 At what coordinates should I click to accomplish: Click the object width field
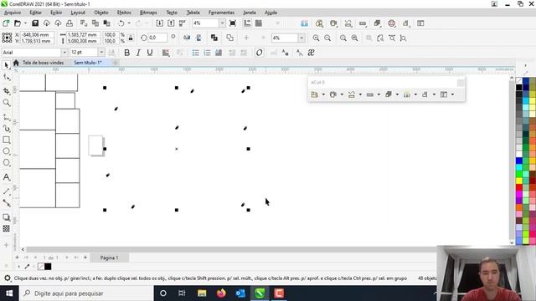[83, 35]
